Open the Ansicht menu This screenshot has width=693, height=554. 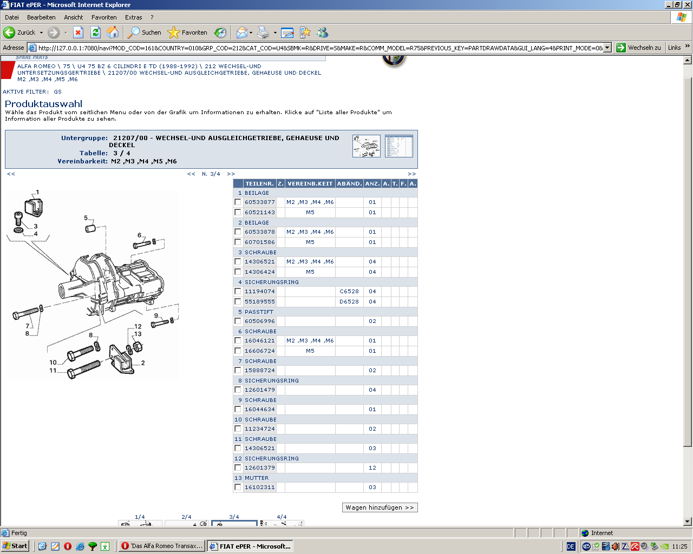click(74, 17)
